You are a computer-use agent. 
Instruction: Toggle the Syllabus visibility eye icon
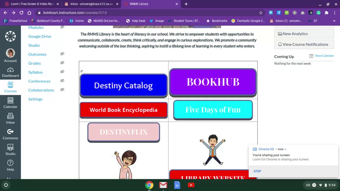[62, 72]
